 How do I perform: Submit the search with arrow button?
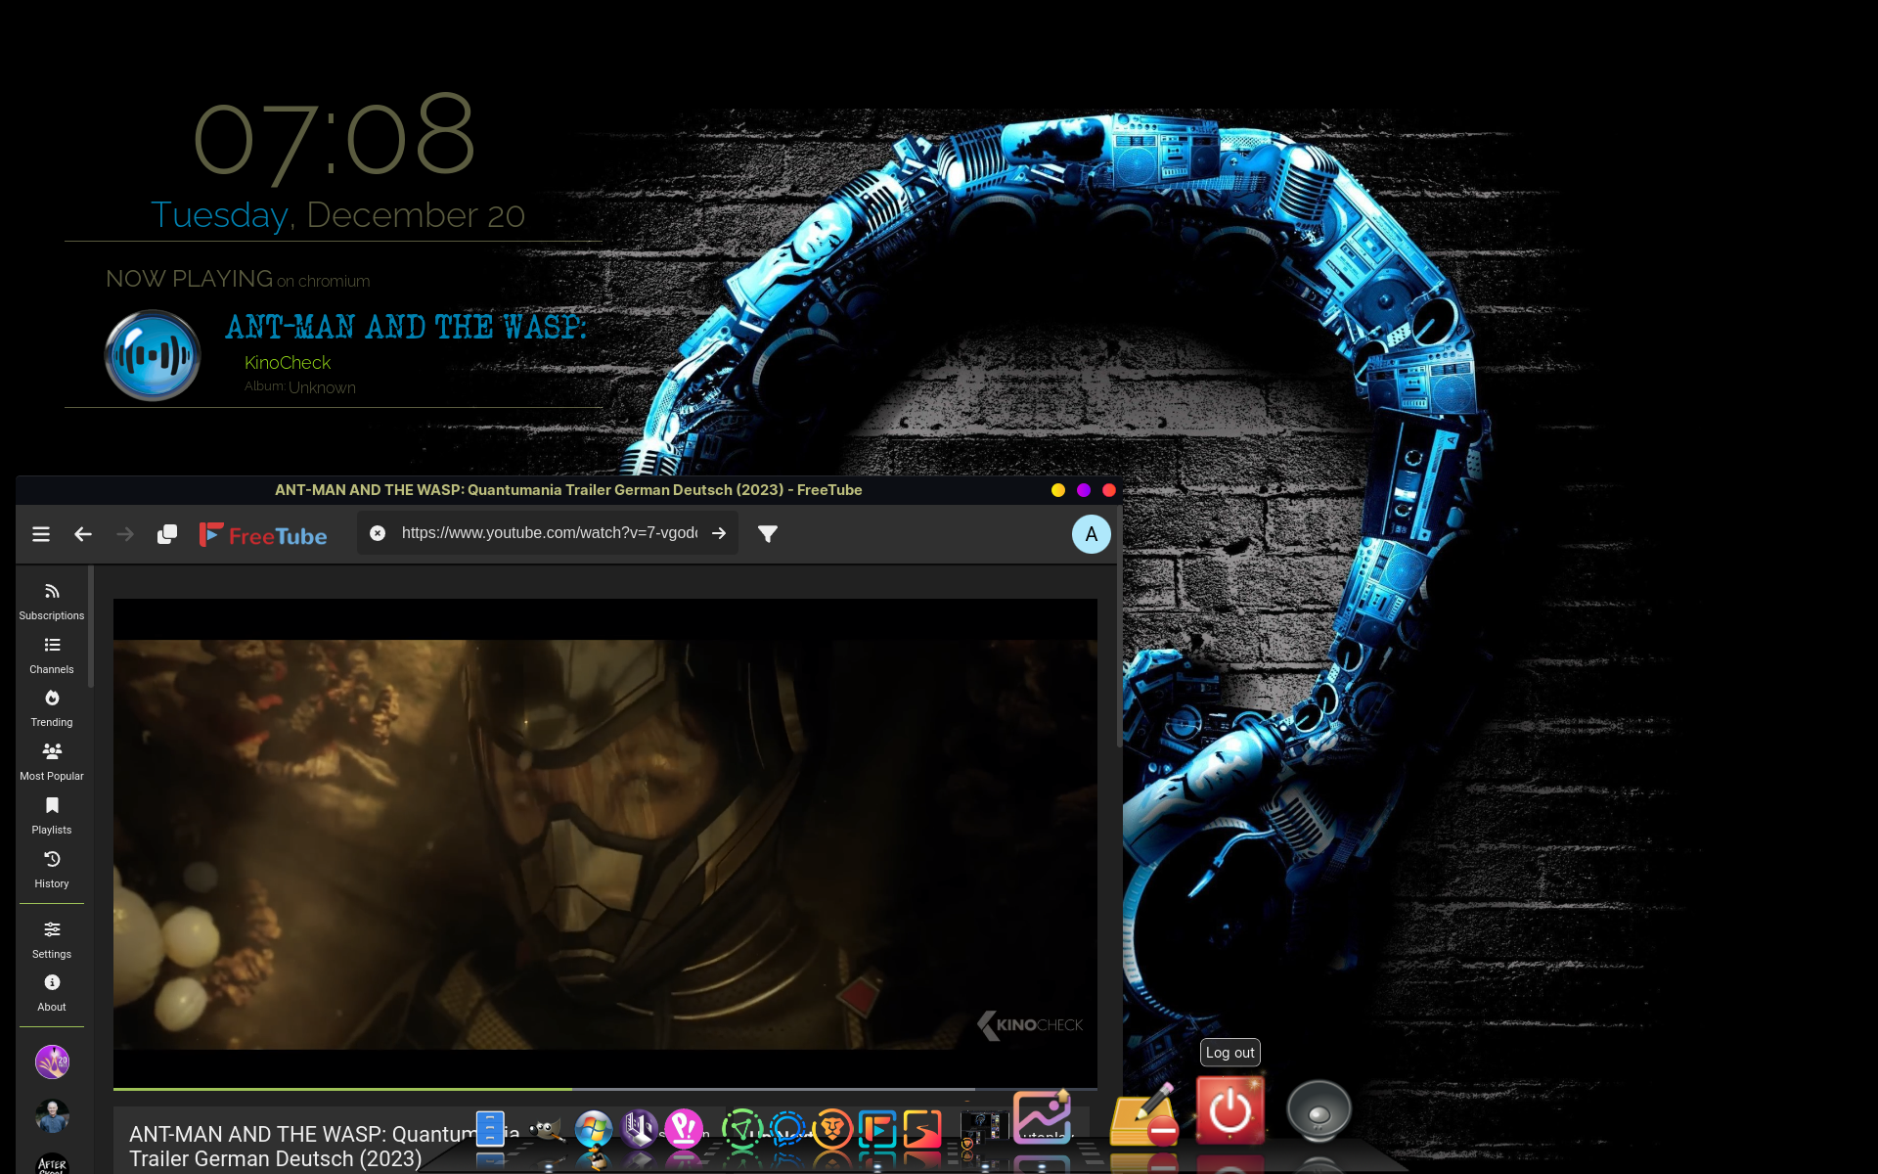coord(719,533)
